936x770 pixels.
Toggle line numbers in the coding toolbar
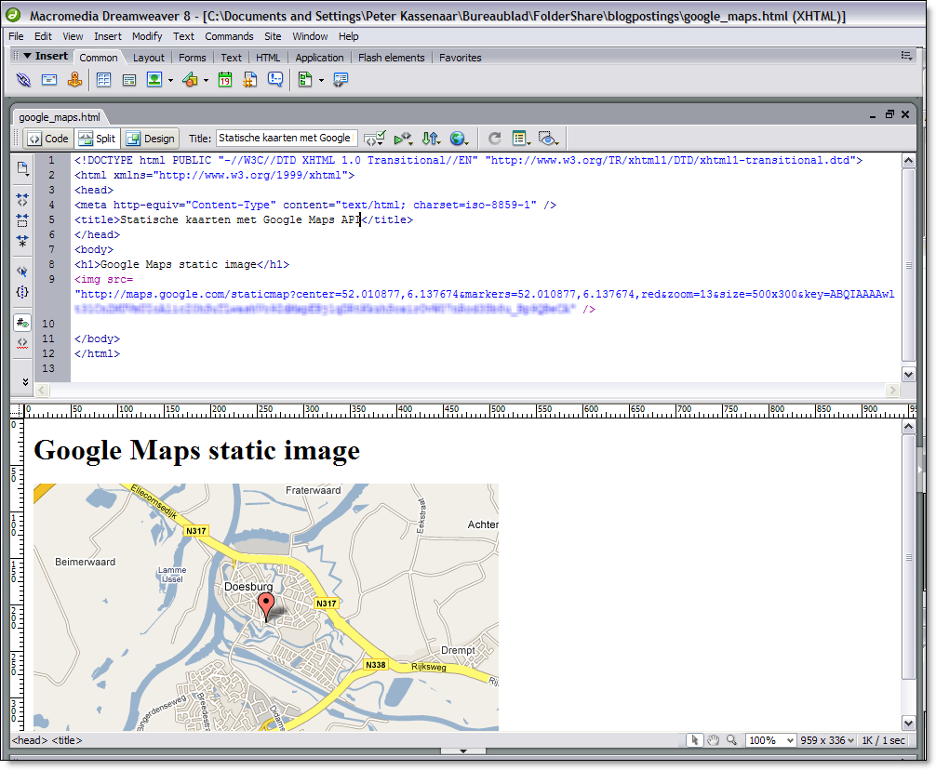point(22,323)
